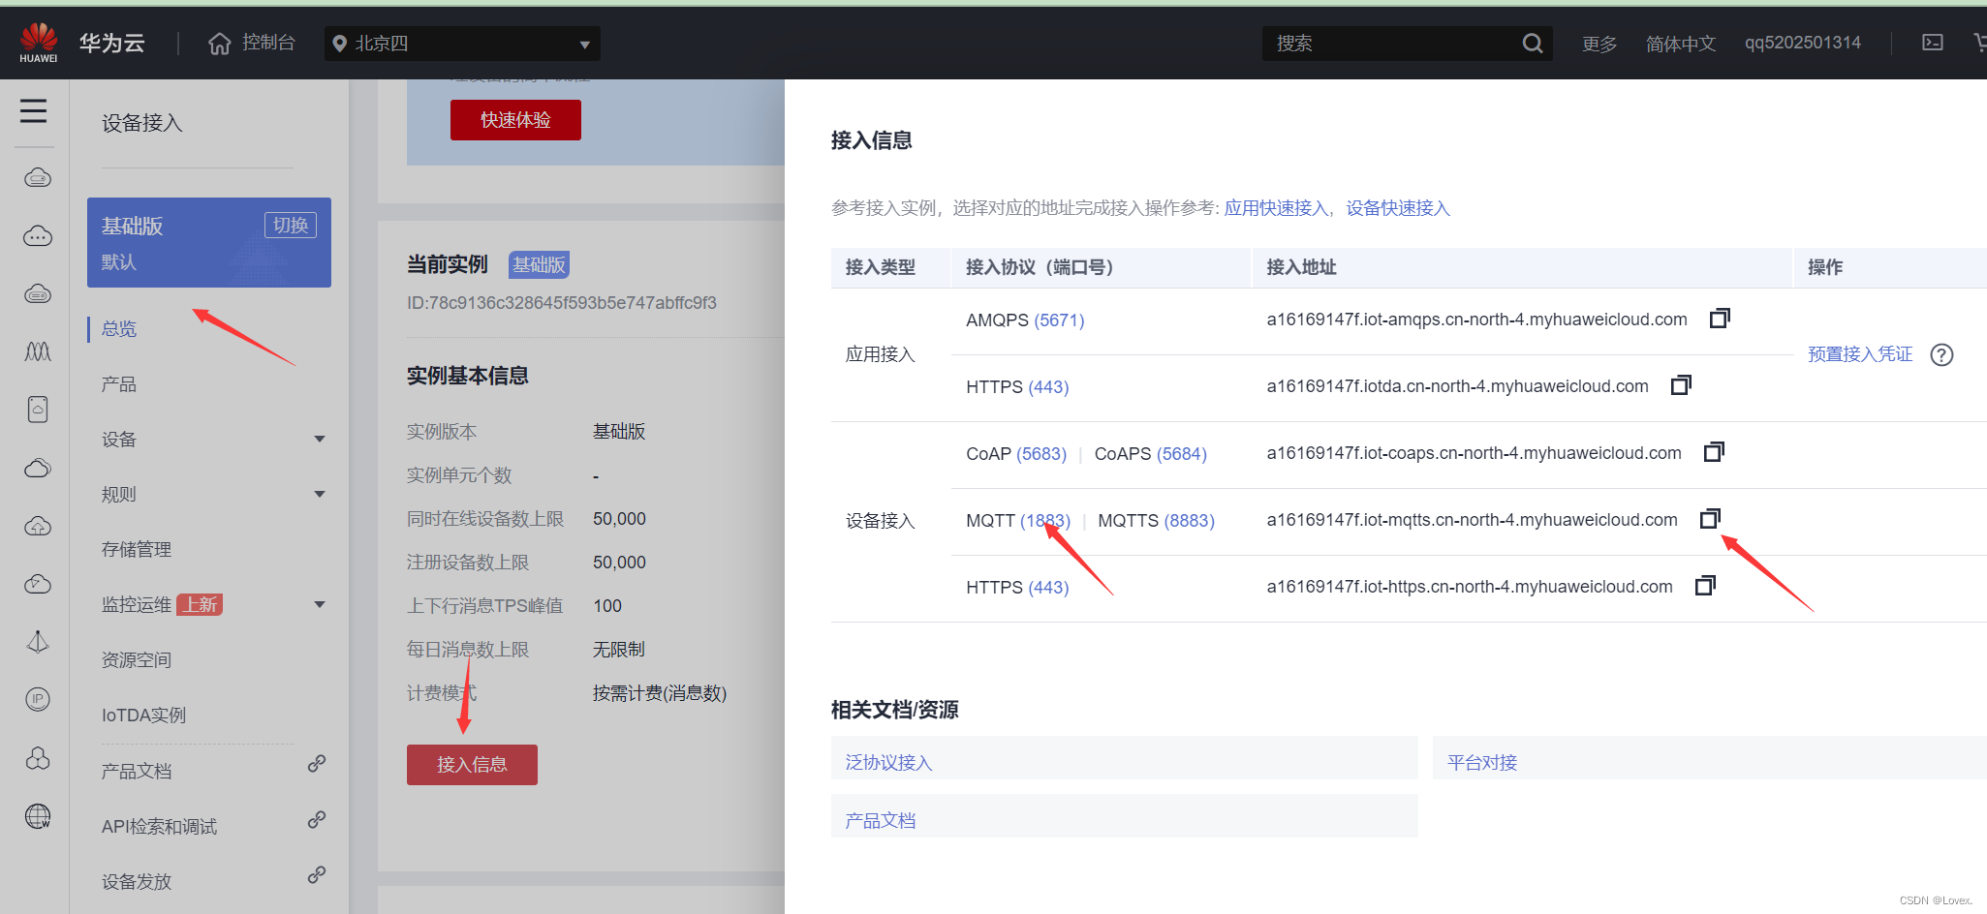
Task: Open the 简体中文 language menu
Action: coord(1681,44)
